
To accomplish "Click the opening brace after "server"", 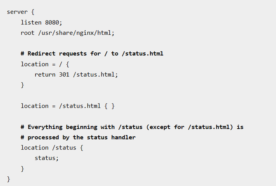I will point(33,12).
